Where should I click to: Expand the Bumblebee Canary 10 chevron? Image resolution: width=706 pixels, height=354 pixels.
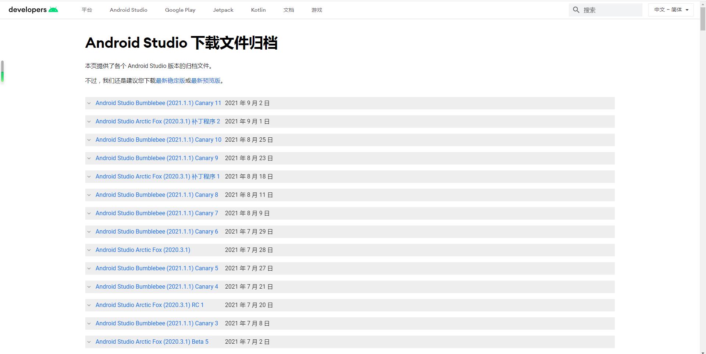89,140
